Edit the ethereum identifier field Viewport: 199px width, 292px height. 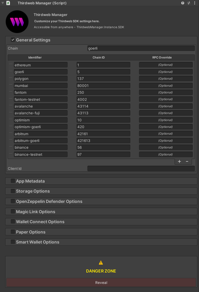pos(41,65)
